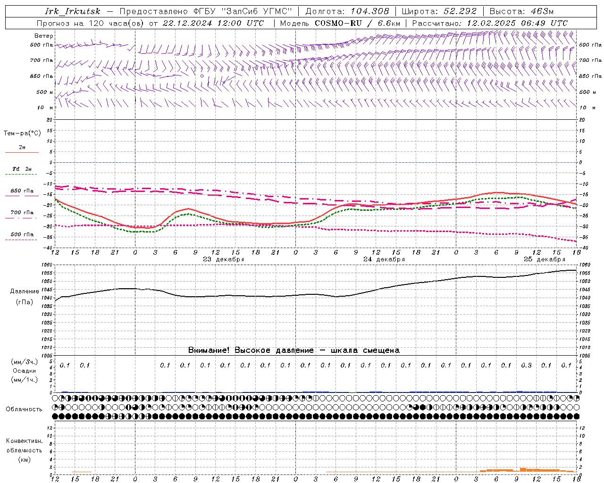
Task: Click the Тем-ра(°C) temperature axis title
Action: pos(22,133)
